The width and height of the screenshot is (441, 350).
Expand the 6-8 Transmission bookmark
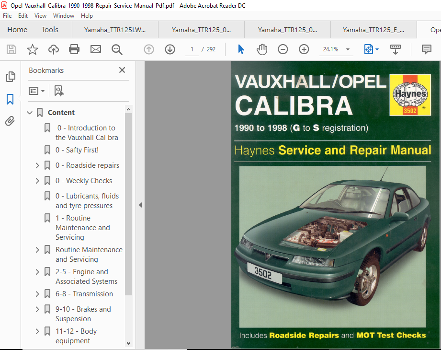(37, 294)
